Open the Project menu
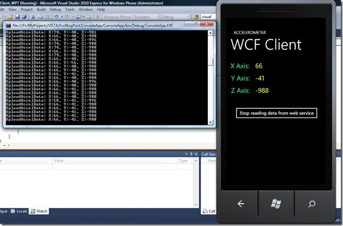The image size is (343, 226). [27, 10]
